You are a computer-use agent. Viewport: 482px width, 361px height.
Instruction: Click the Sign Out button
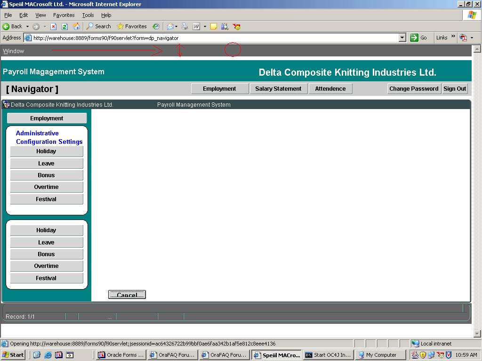pyautogui.click(x=455, y=89)
